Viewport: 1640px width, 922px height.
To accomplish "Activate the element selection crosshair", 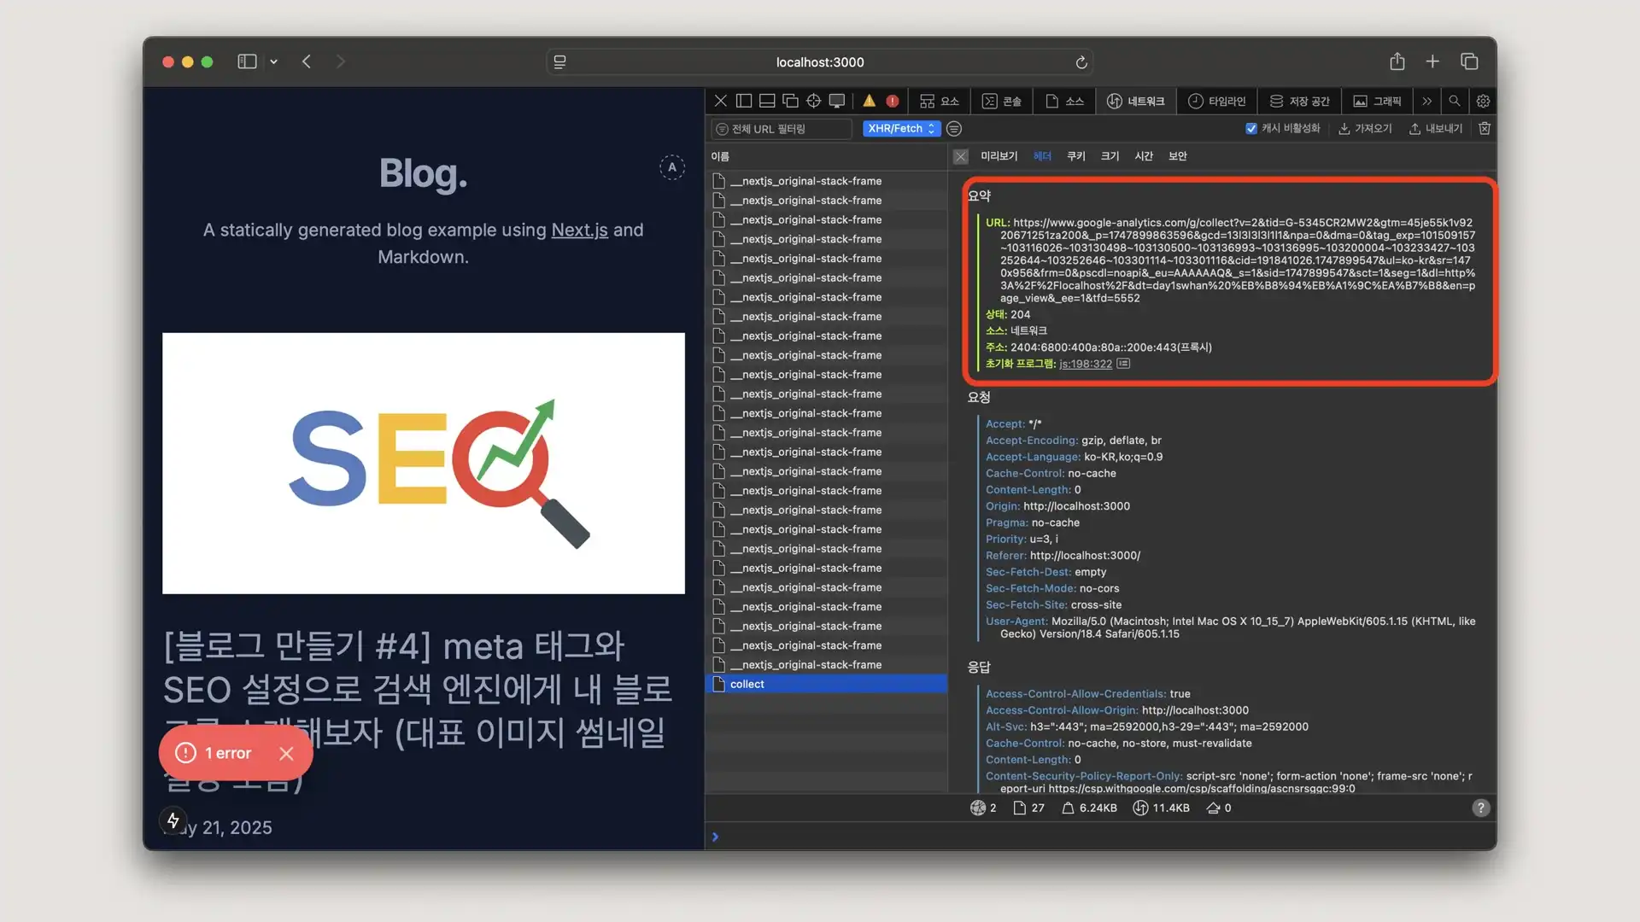I will pos(813,101).
